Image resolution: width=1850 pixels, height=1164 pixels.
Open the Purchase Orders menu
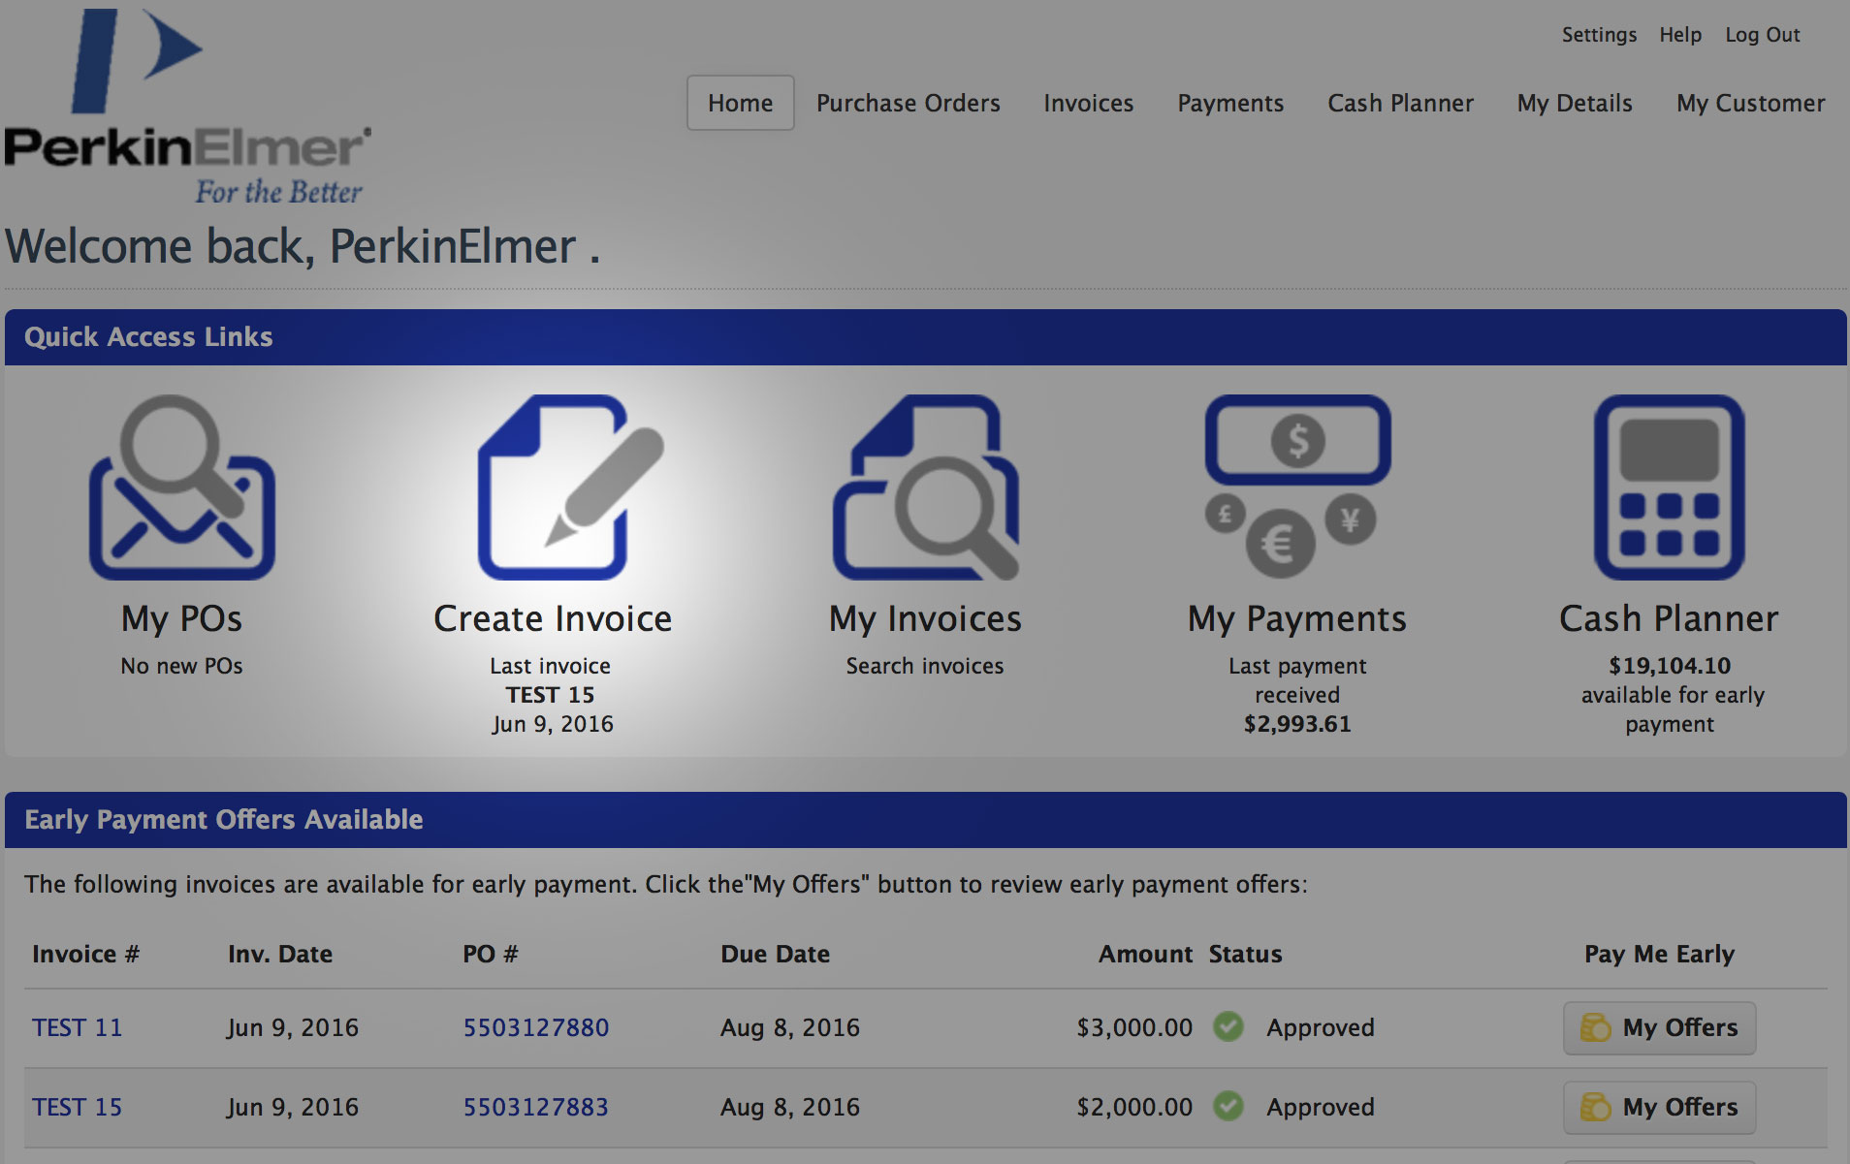(x=909, y=103)
